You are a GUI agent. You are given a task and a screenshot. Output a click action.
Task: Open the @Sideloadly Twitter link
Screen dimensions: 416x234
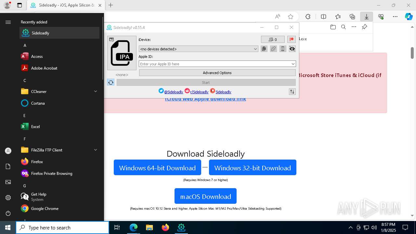(x=174, y=92)
